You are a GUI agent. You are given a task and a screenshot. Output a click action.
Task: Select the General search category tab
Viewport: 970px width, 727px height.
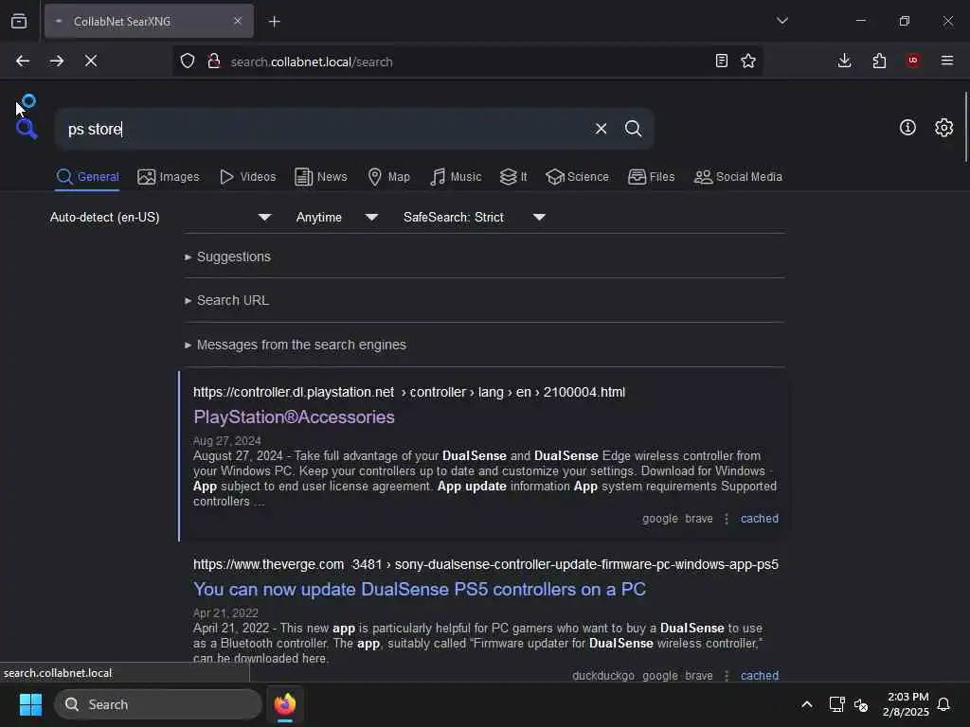click(x=87, y=177)
